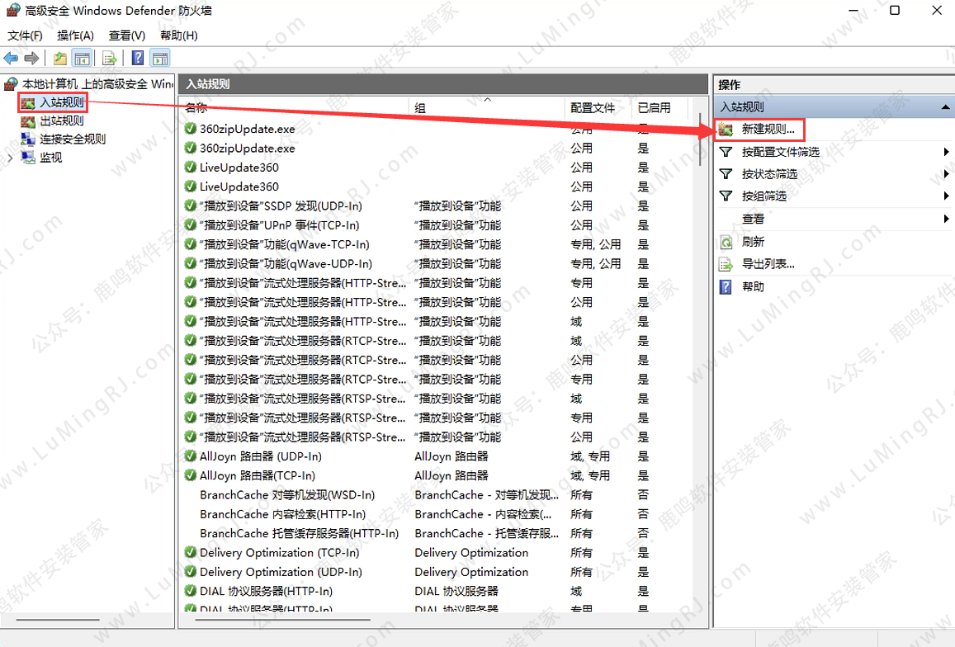
Task: Open the 查看(V) menu in menu bar
Action: click(x=126, y=35)
